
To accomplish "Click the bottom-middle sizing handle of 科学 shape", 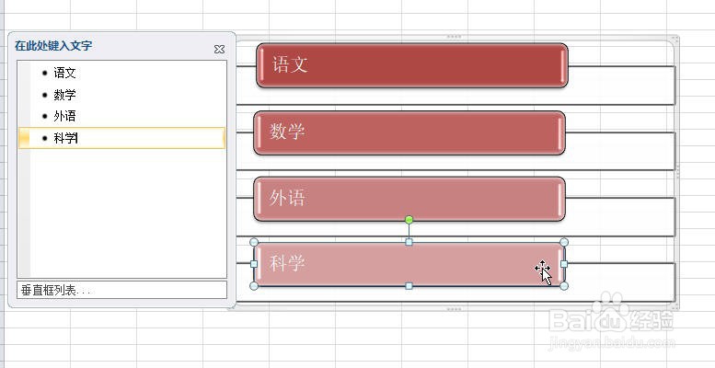I will coord(409,286).
